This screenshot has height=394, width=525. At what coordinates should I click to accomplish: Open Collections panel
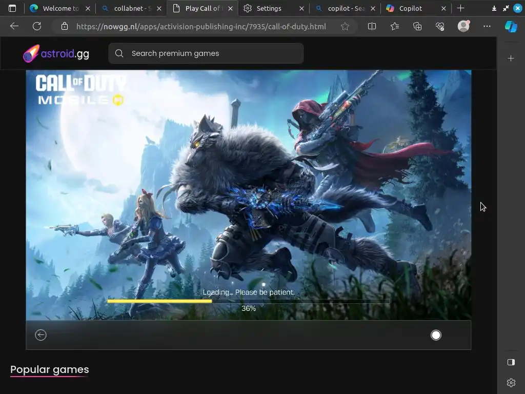[417, 26]
